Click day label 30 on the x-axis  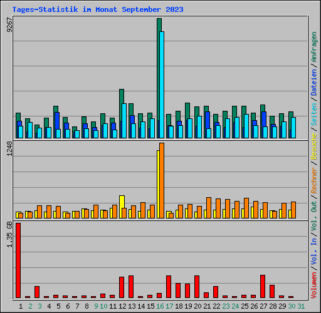(292, 306)
